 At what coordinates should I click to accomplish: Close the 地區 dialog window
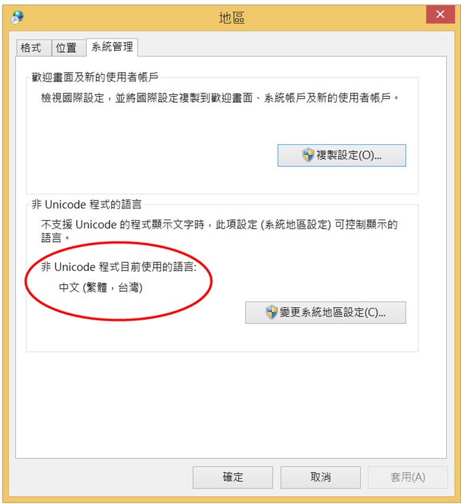pyautogui.click(x=440, y=15)
